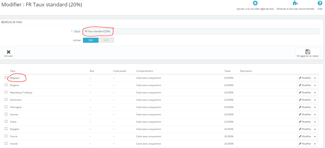Image resolution: width=325 pixels, height=148 pixels.
Task: Expand the dropdown arrow in Grèce row
Action: pyautogui.click(x=315, y=122)
